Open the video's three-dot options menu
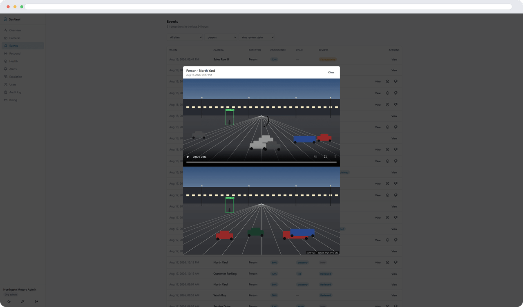523x307 pixels. click(x=335, y=157)
